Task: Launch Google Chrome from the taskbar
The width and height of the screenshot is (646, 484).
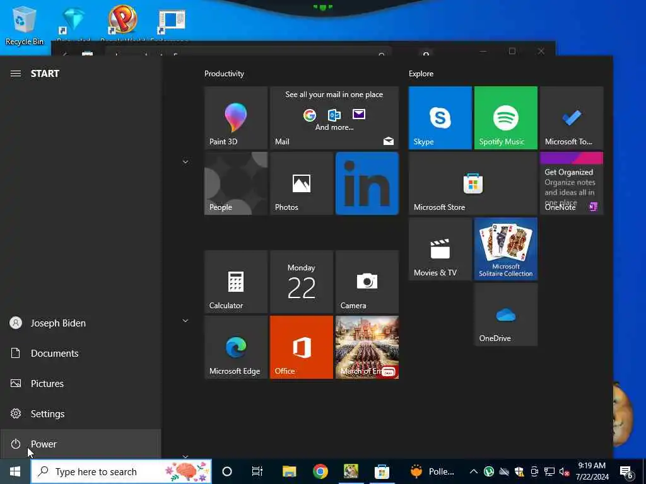Action: 320,471
